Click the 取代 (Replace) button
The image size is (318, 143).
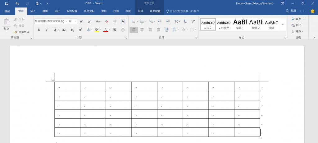pos(297,25)
